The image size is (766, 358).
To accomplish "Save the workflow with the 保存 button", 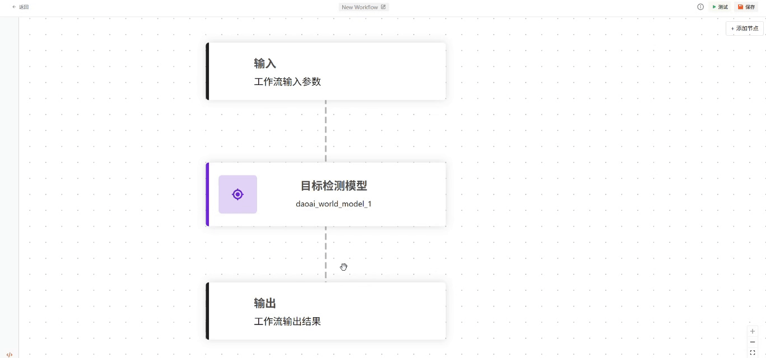I will coord(746,7).
